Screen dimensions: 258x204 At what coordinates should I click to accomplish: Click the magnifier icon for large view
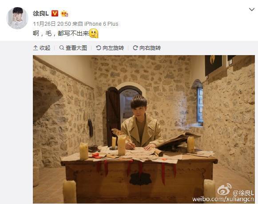[x=62, y=48]
